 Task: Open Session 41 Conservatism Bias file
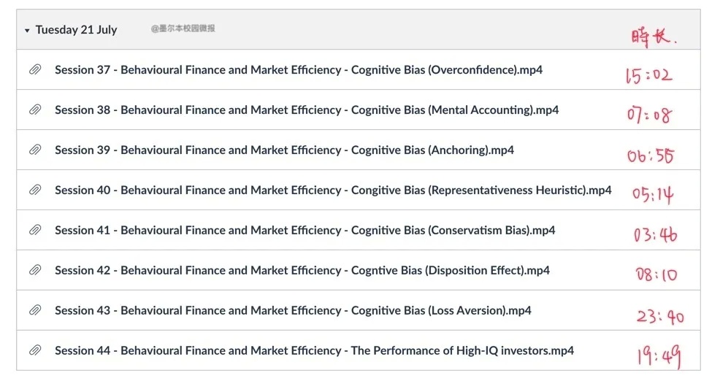click(x=305, y=230)
